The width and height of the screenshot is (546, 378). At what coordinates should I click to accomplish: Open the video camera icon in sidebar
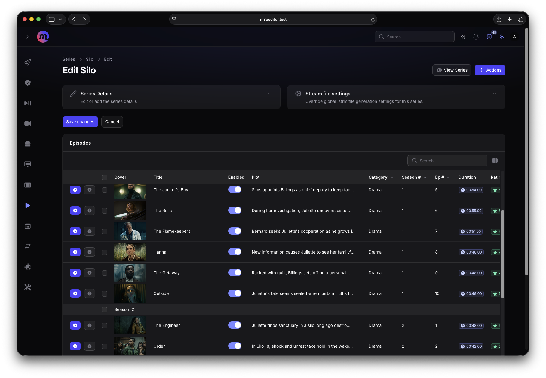[x=28, y=124]
